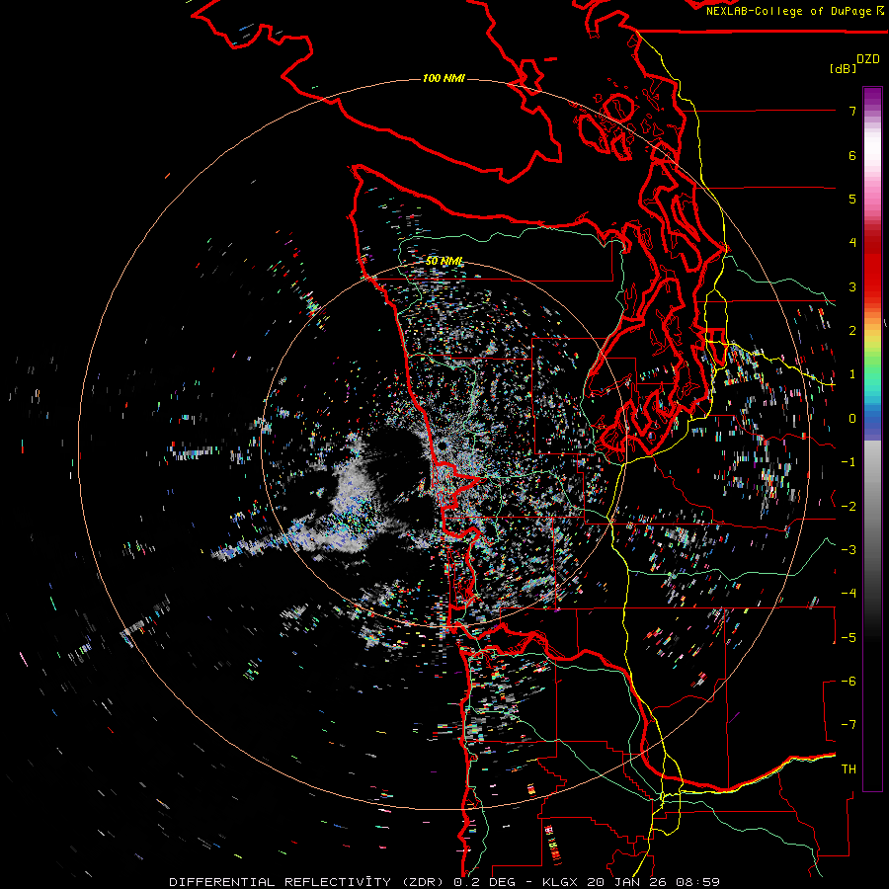Click the 5 value on color scale
The height and width of the screenshot is (889, 889).
click(x=852, y=199)
